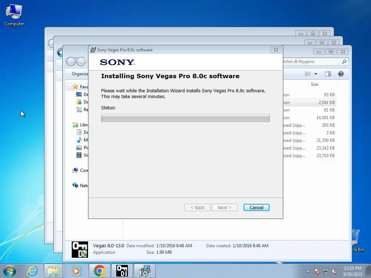Select the Pictures library icon

(x=79, y=148)
